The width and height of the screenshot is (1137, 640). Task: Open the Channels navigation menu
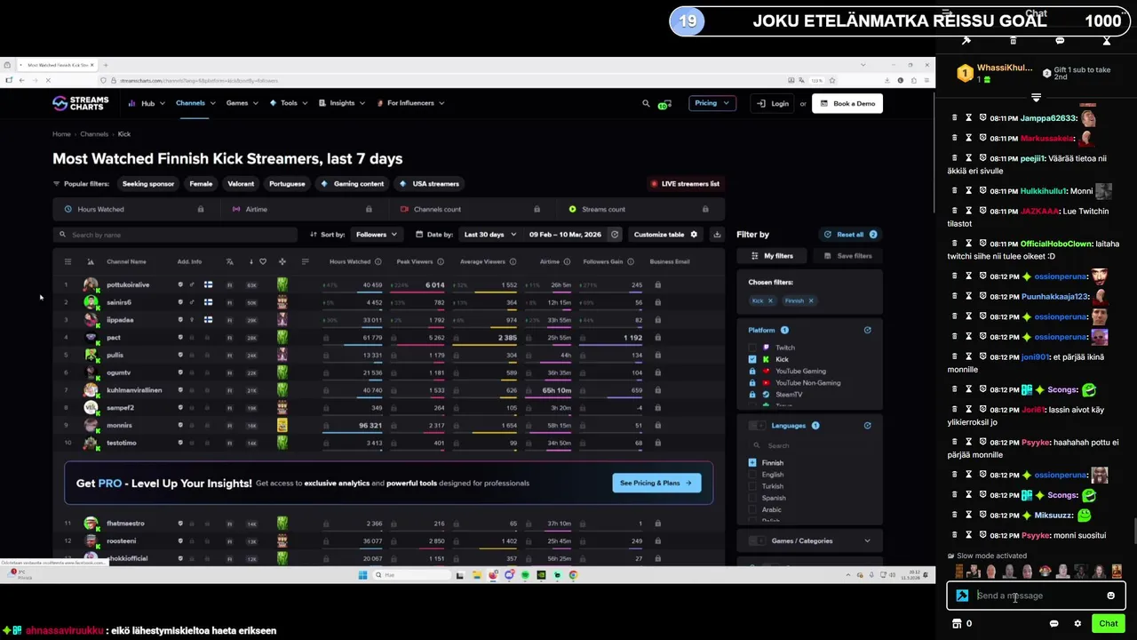point(195,103)
